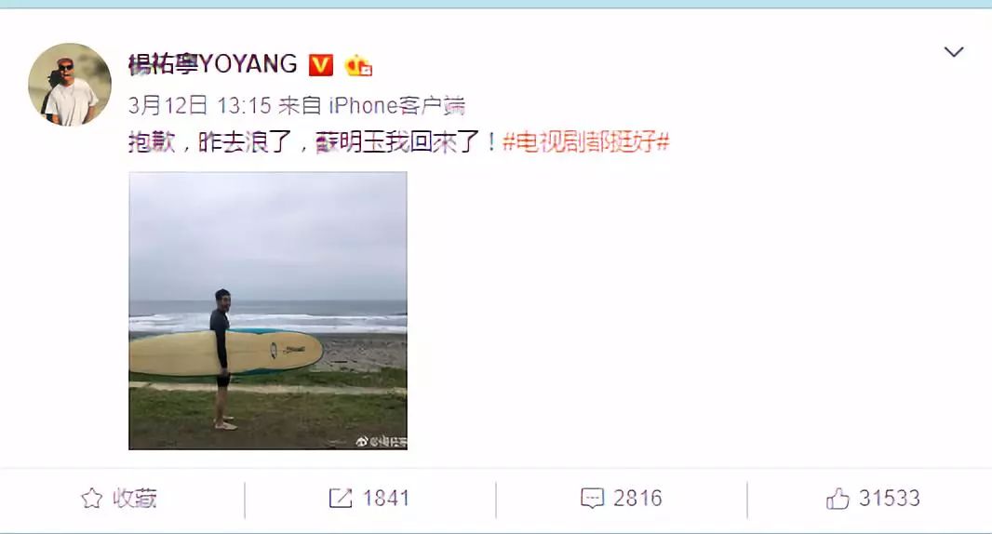This screenshot has height=534, width=992.
Task: Click the yellow crown membership badge
Action: click(358, 65)
